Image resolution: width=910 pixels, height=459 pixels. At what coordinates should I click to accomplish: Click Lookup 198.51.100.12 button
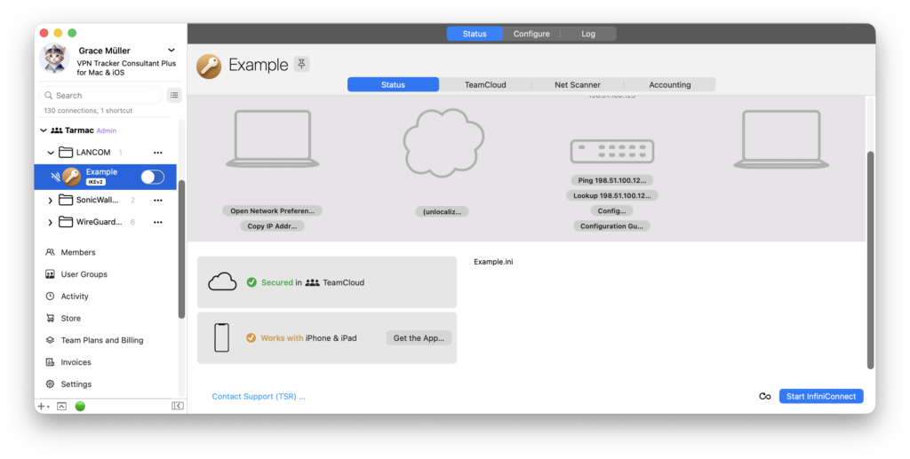click(x=612, y=195)
